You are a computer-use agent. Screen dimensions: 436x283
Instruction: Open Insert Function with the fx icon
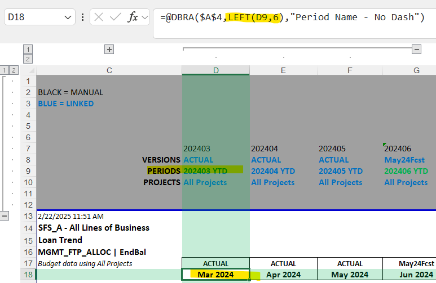tap(133, 17)
